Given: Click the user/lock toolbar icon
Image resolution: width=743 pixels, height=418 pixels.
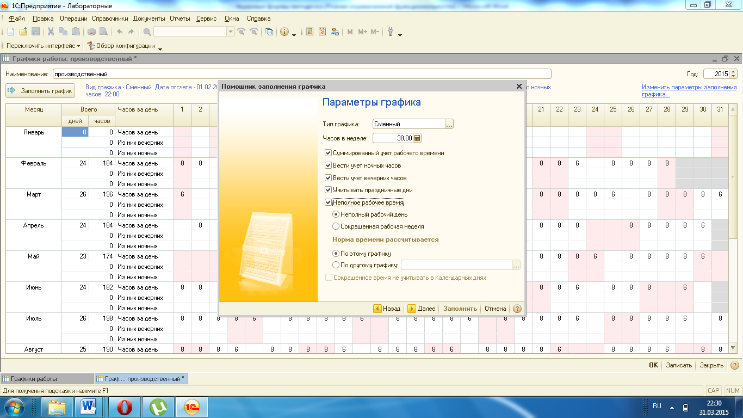Looking at the screenshot, I should [x=335, y=32].
